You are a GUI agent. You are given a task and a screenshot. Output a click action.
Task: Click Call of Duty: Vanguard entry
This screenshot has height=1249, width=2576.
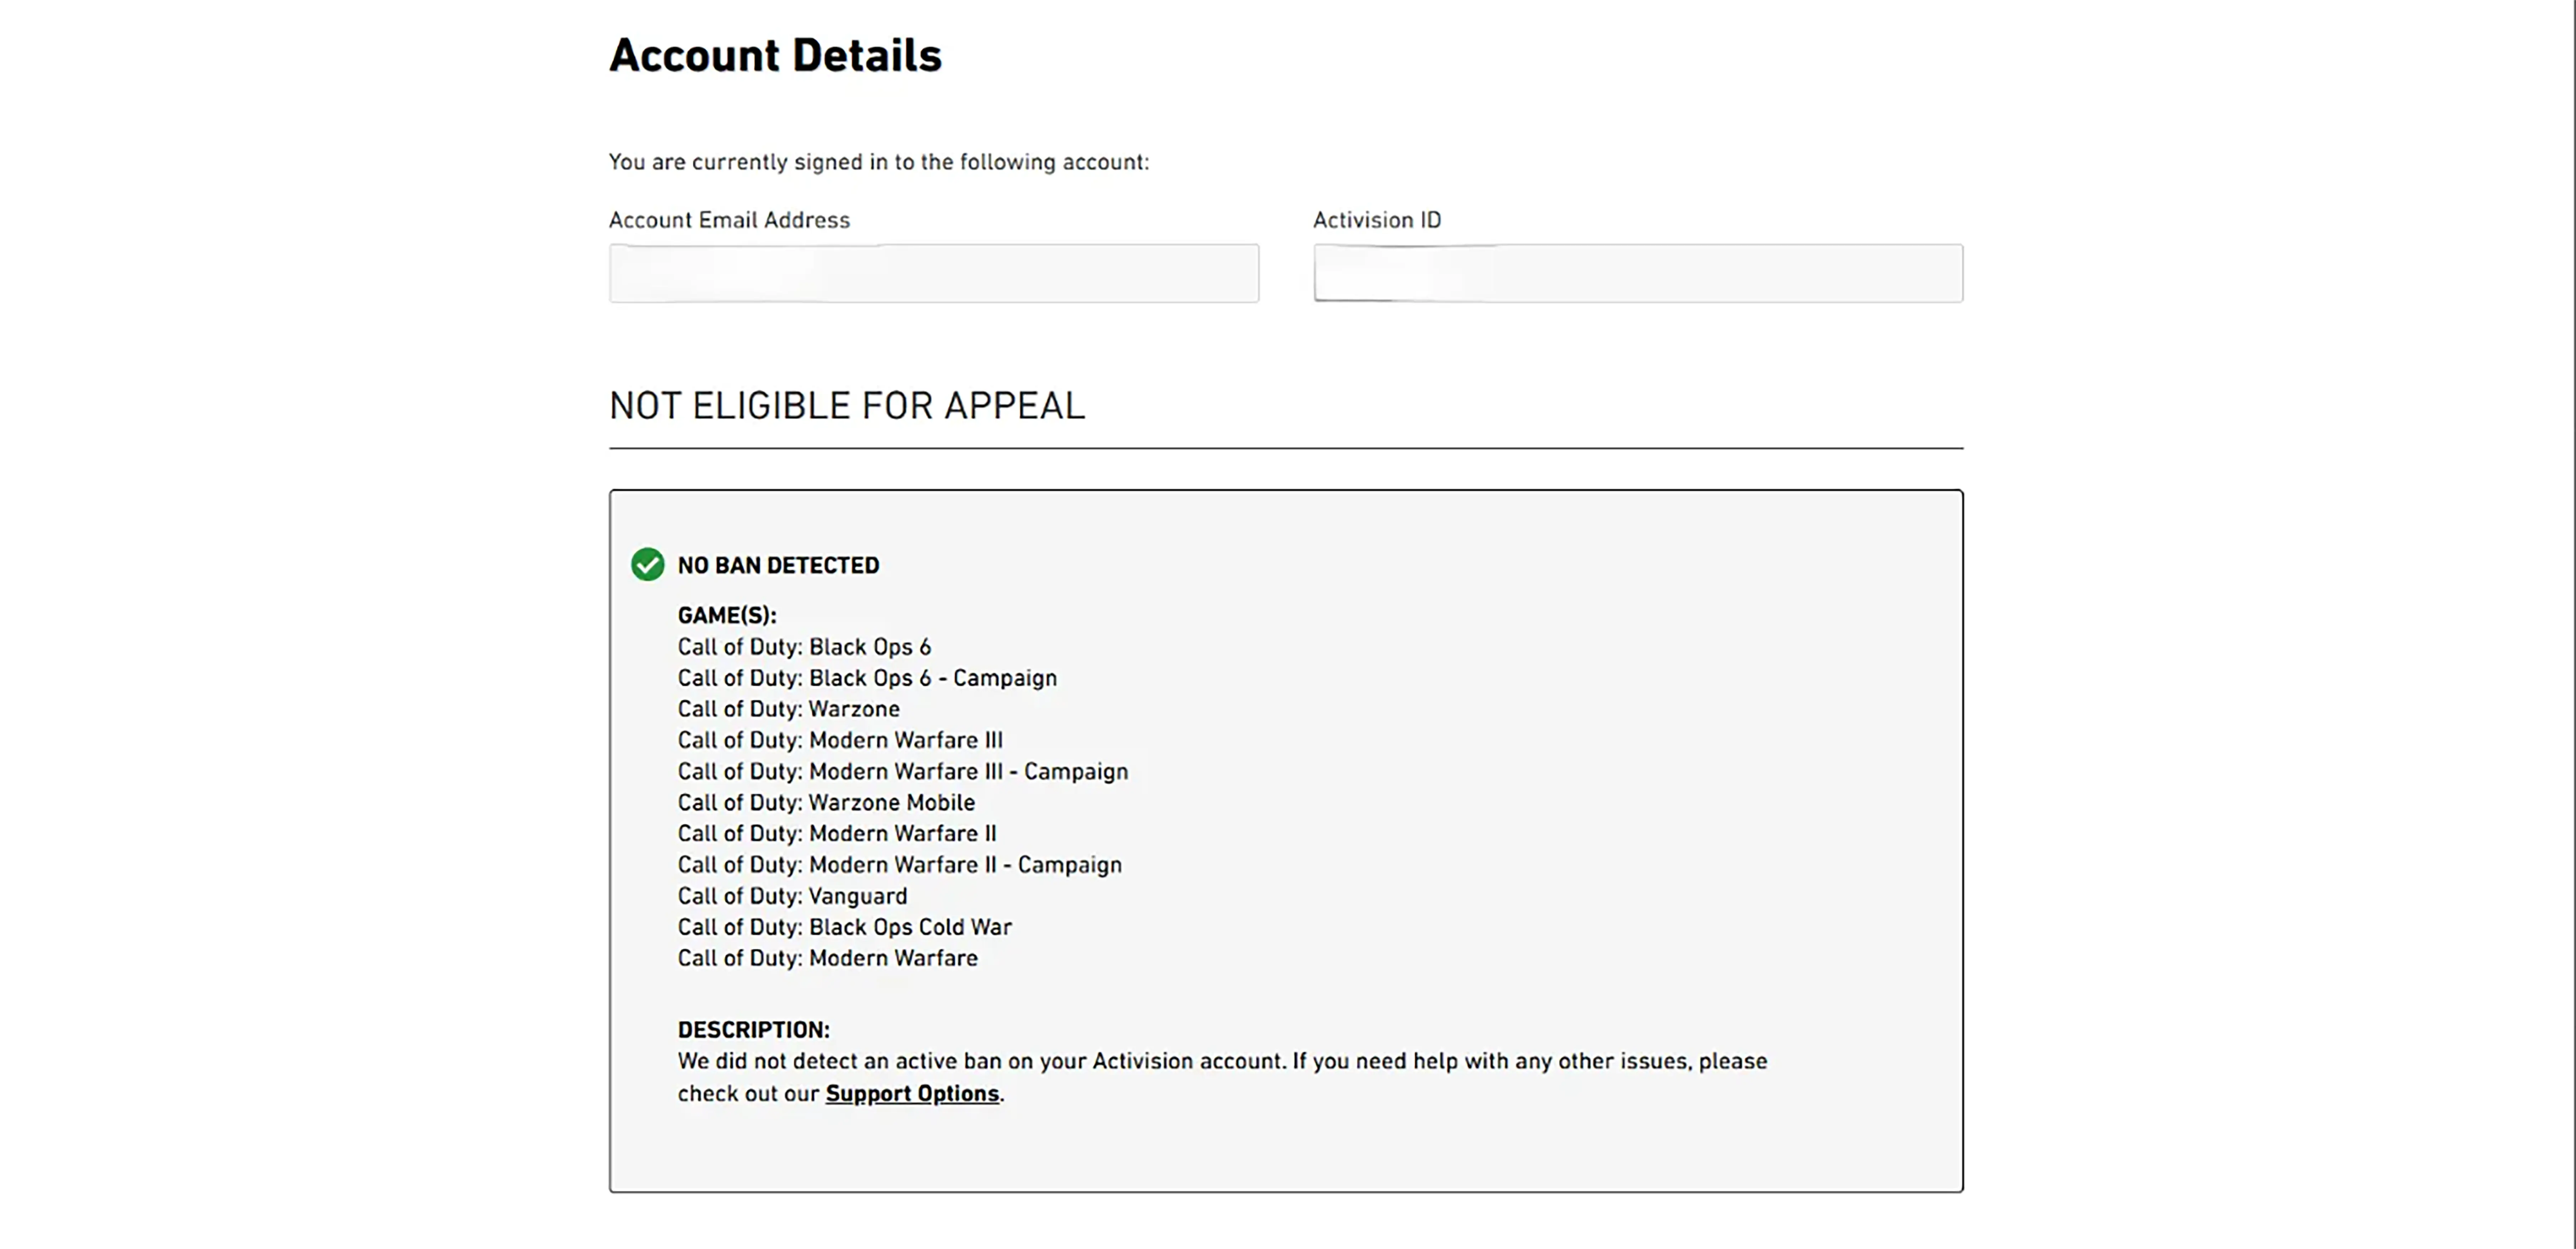coord(792,896)
